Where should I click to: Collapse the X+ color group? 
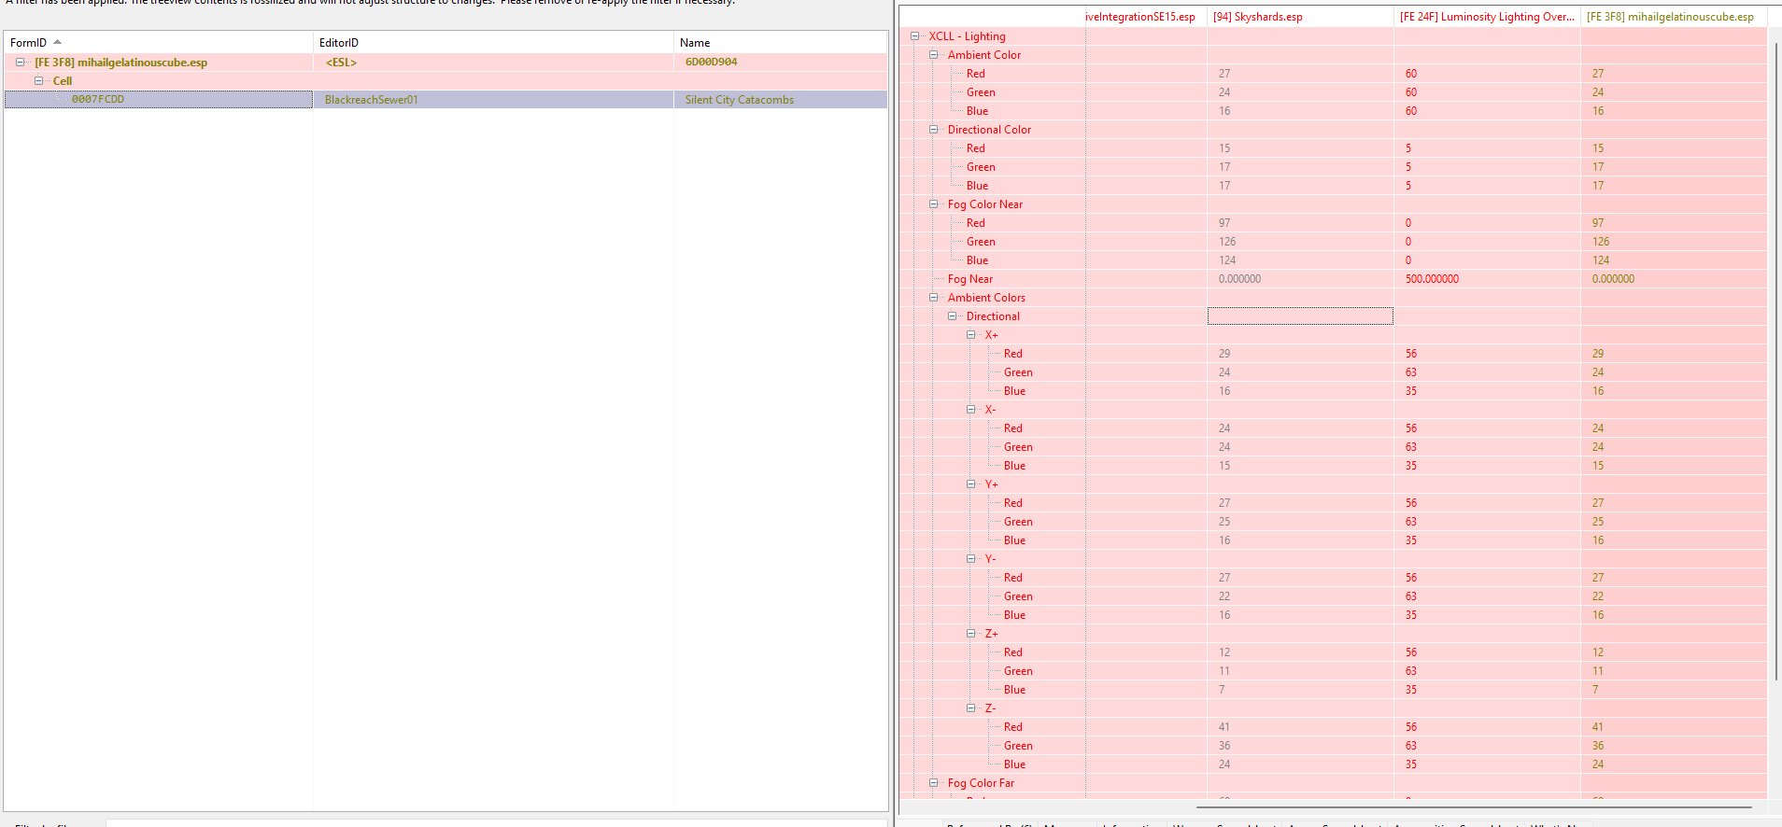click(x=970, y=335)
